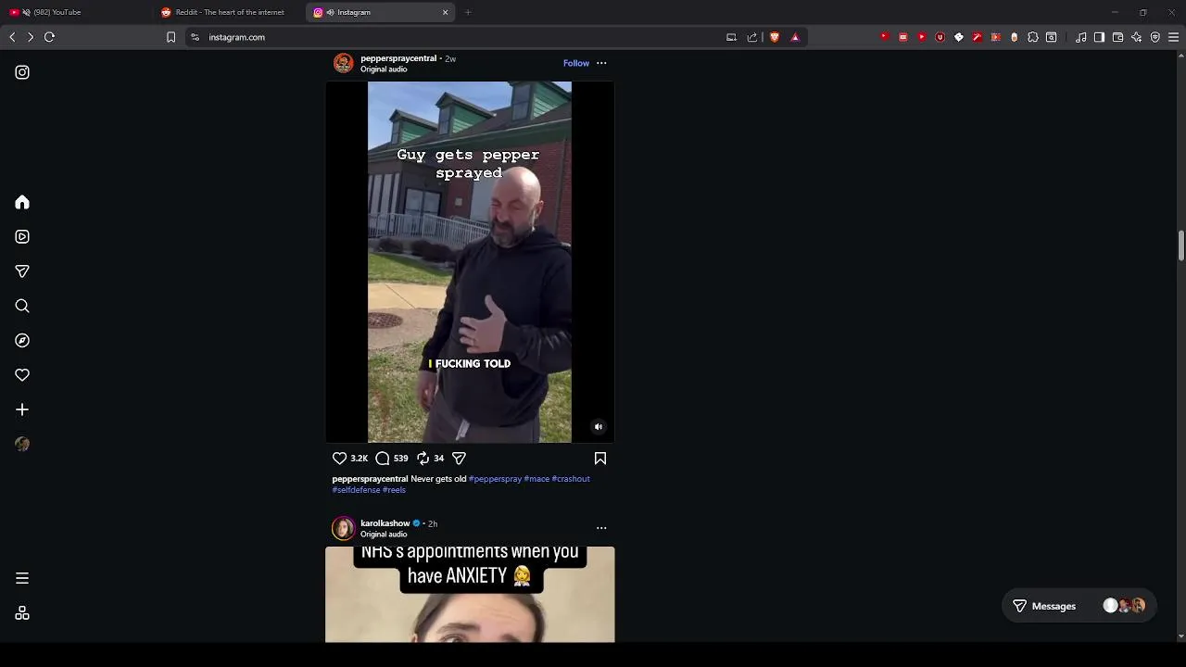Click the Create plus icon
Image resolution: width=1186 pixels, height=667 pixels.
tap(22, 409)
